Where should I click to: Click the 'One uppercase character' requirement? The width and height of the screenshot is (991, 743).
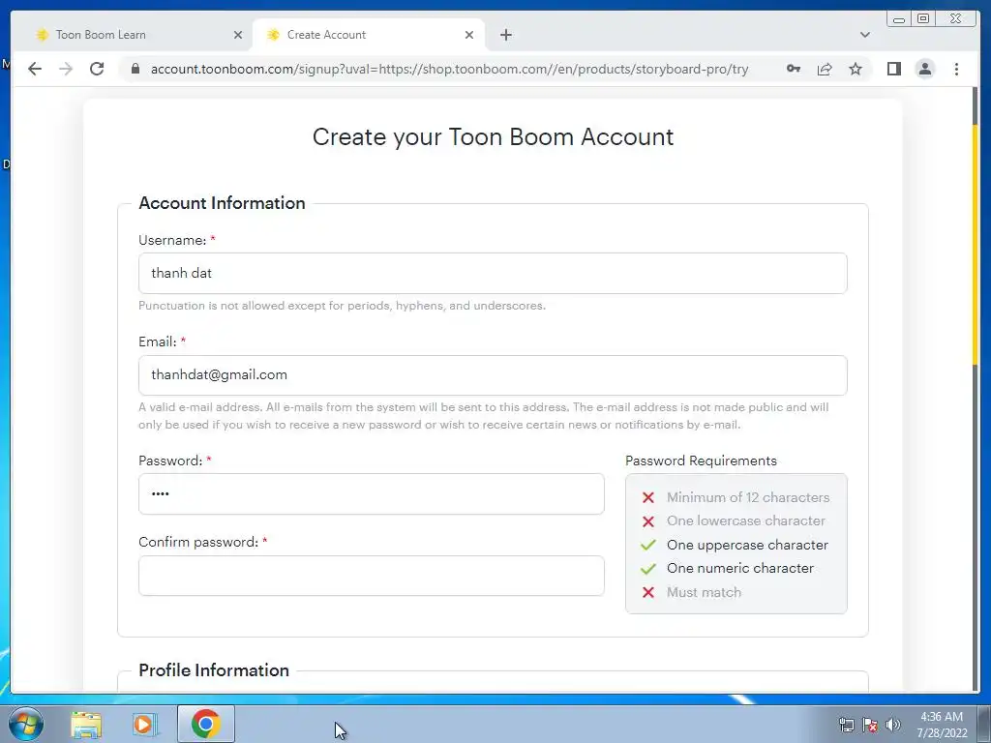point(747,545)
